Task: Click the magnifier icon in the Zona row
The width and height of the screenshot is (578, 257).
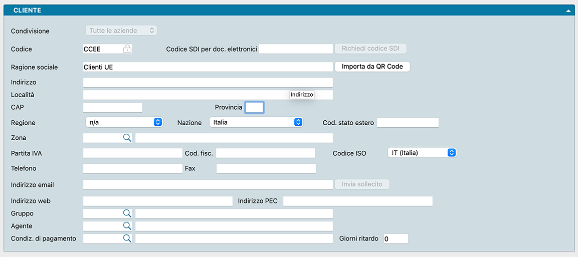Action: tap(127, 138)
